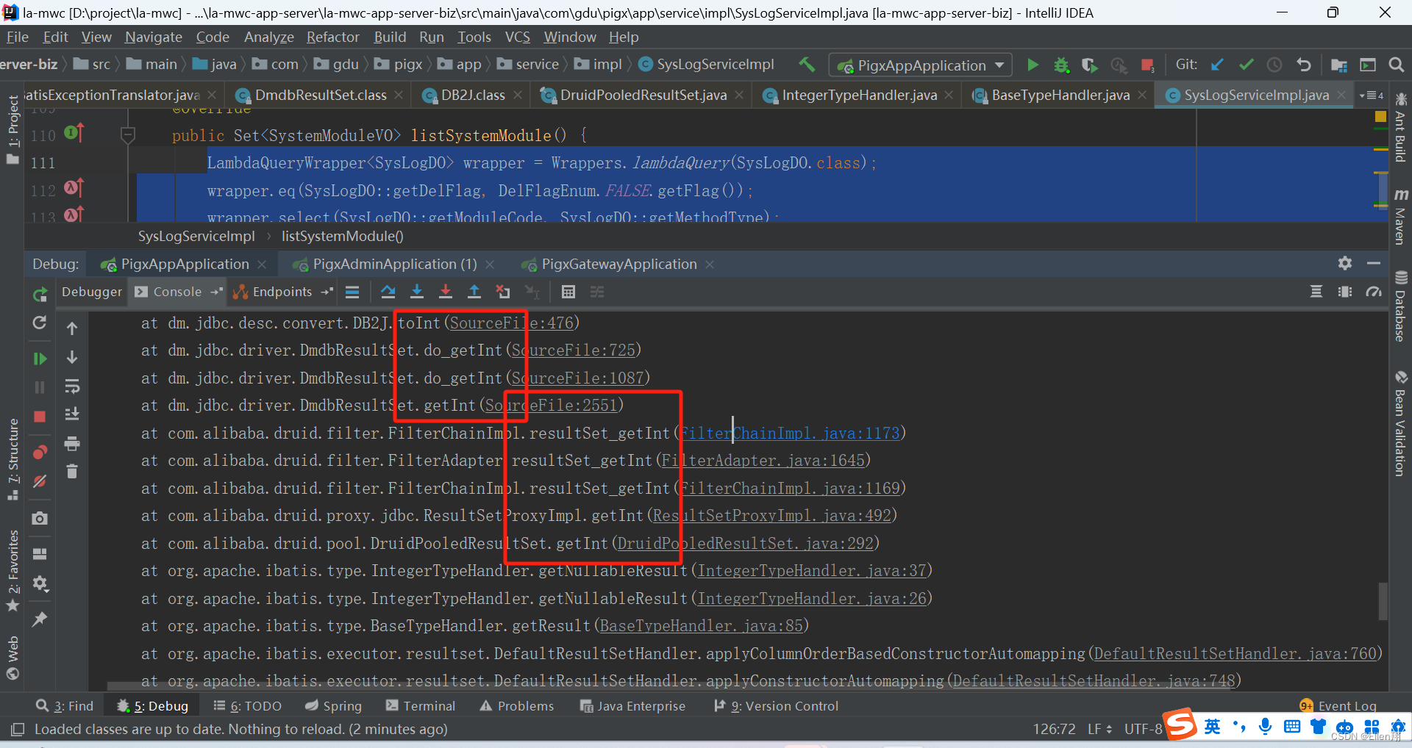1412x748 pixels.
Task: Show hidden editor tabs dropdown
Action: pos(1372,95)
